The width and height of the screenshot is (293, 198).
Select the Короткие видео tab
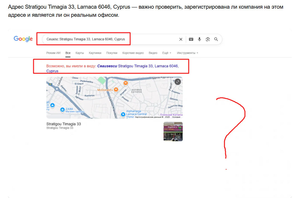click(x=133, y=53)
